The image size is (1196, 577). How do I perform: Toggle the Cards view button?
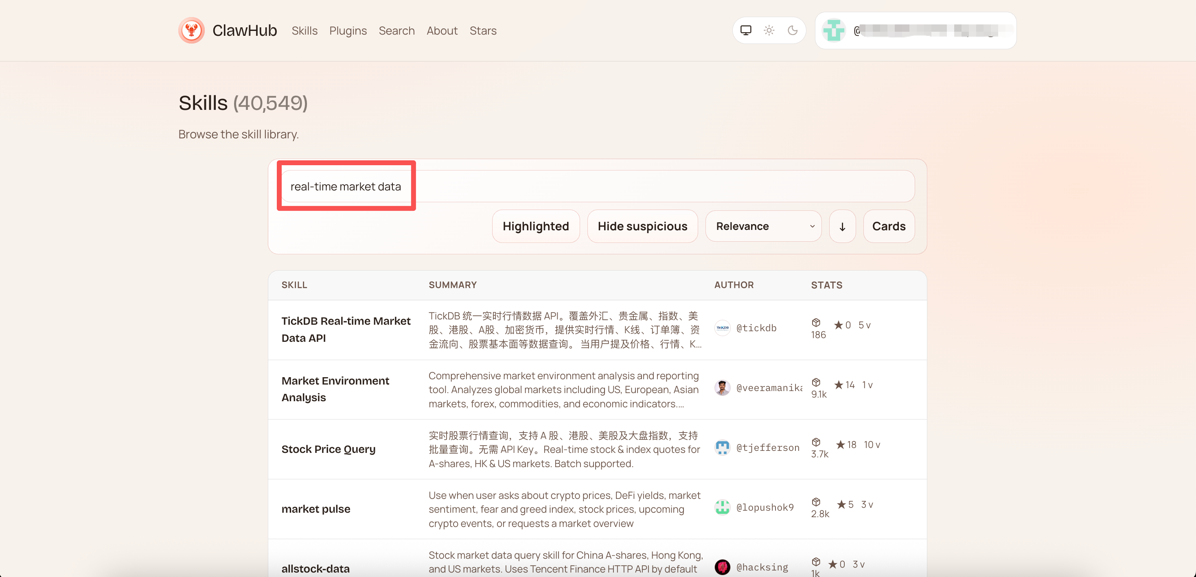click(x=888, y=227)
